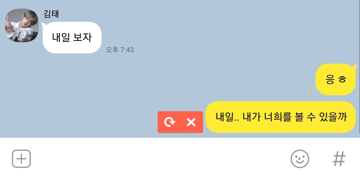Delete the failed message with the X icon
360x180 pixels.
tap(192, 122)
